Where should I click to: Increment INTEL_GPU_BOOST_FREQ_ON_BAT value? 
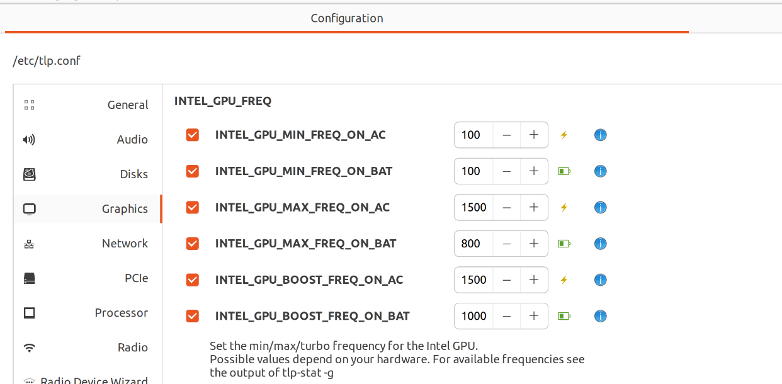pyautogui.click(x=534, y=316)
